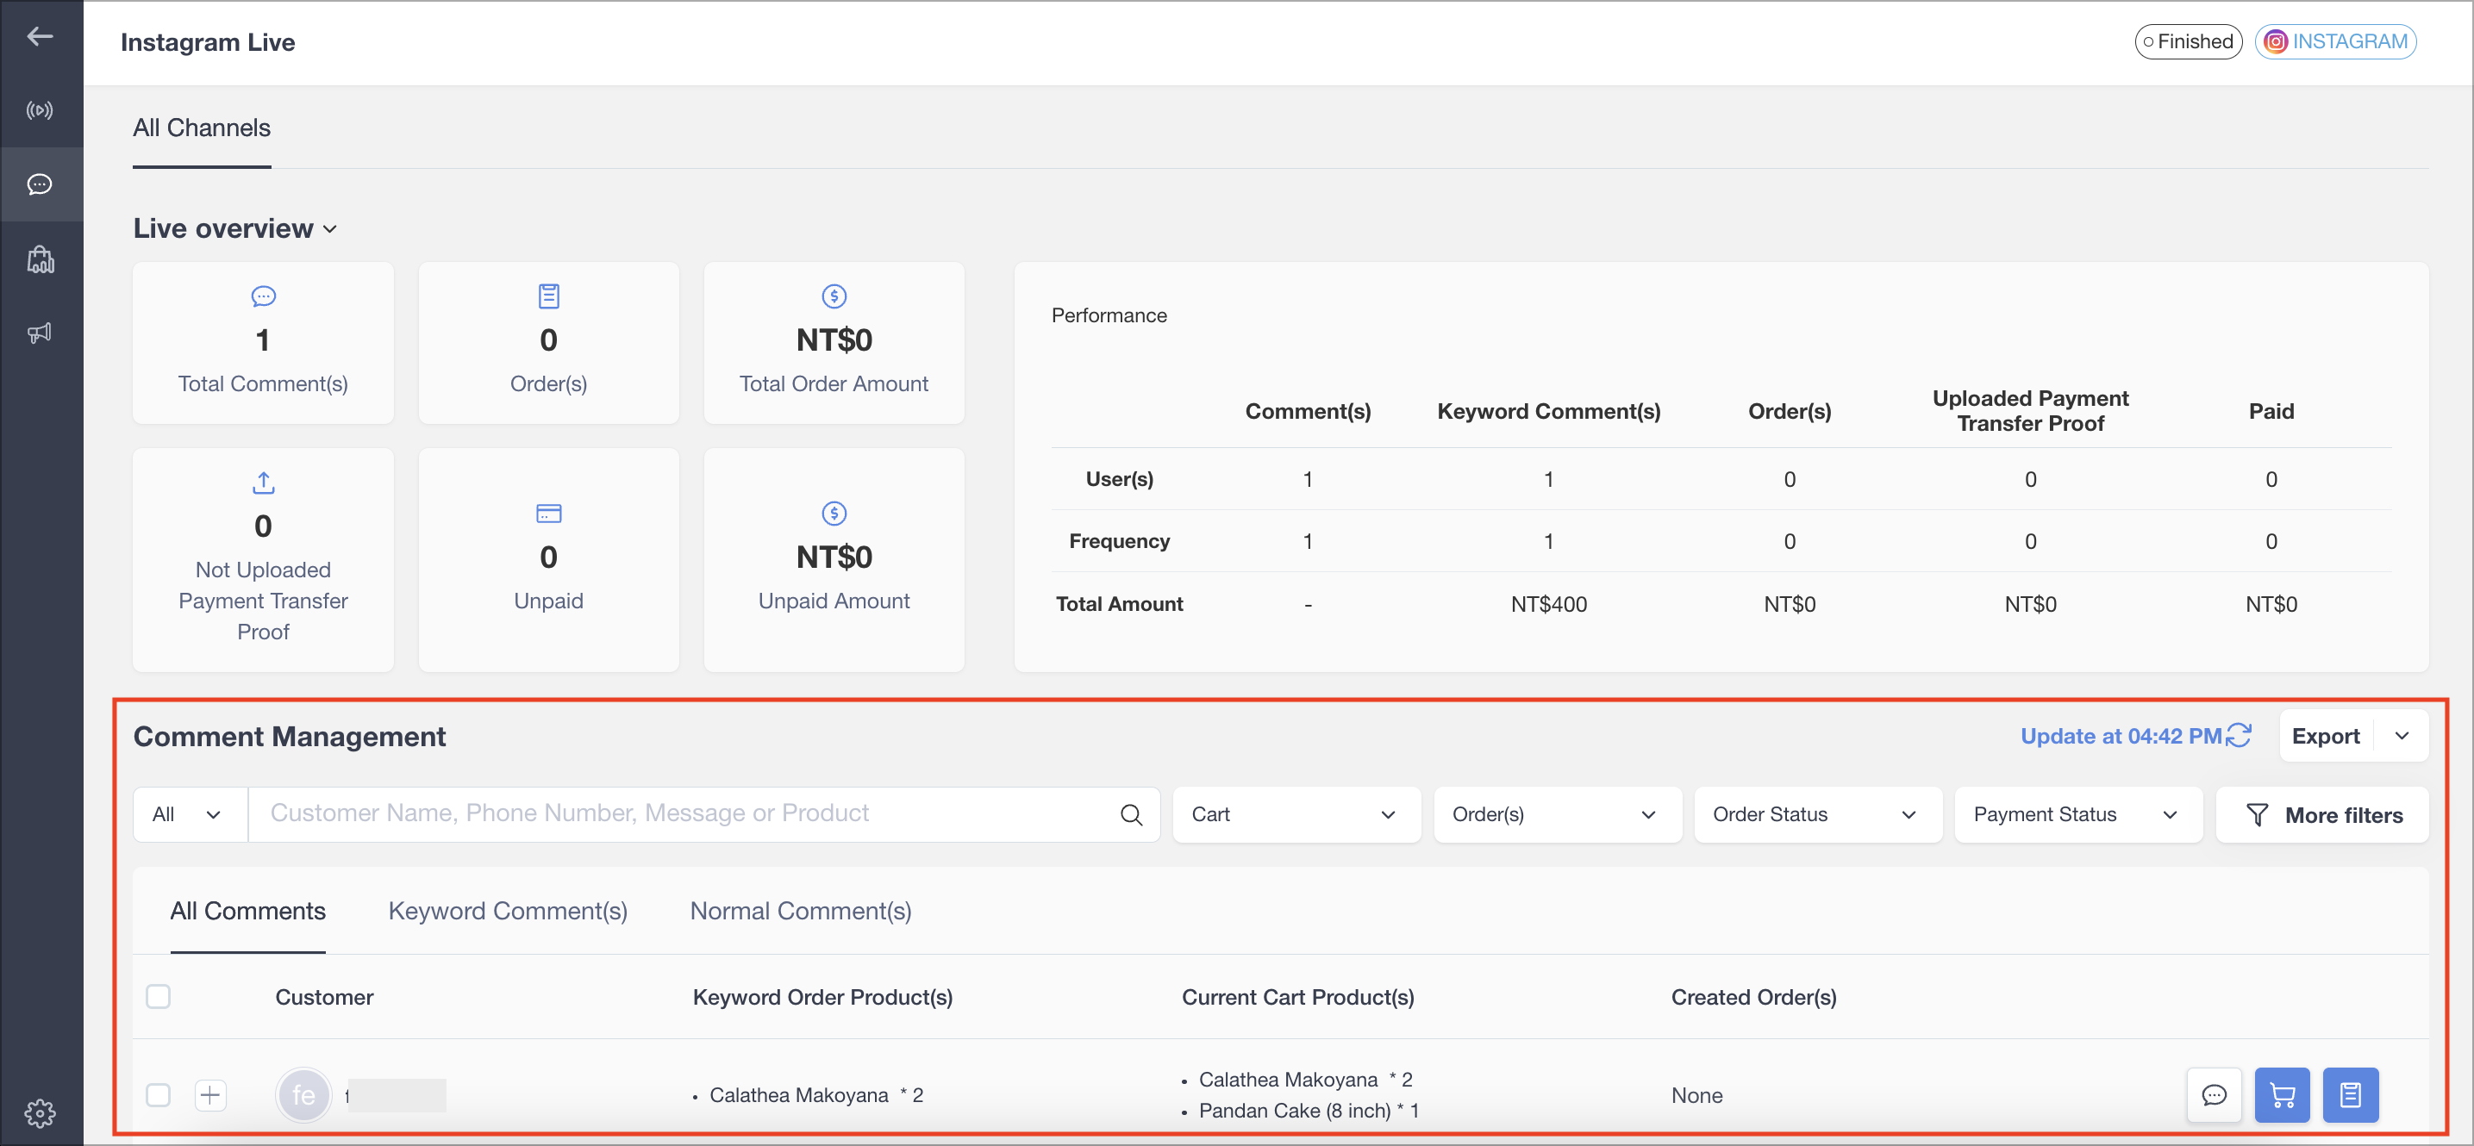The width and height of the screenshot is (2474, 1146).
Task: Open the Export dropdown arrow
Action: pos(2401,736)
